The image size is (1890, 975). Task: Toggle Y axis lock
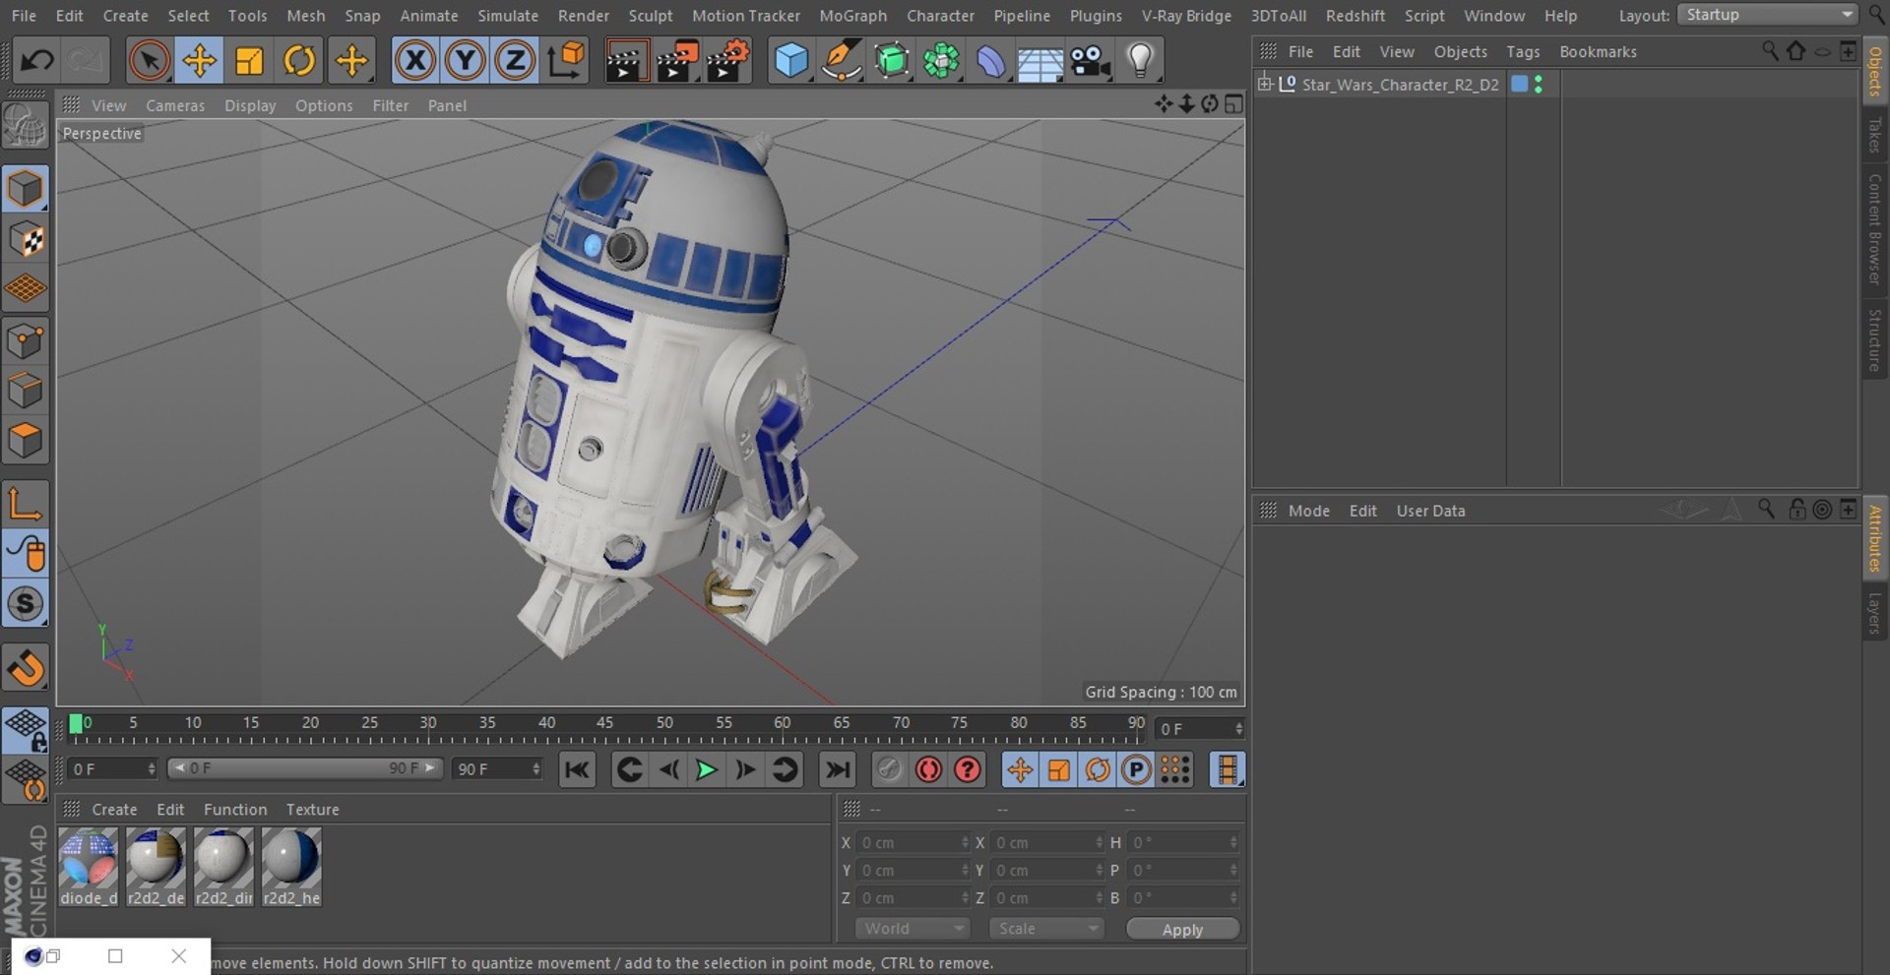465,61
